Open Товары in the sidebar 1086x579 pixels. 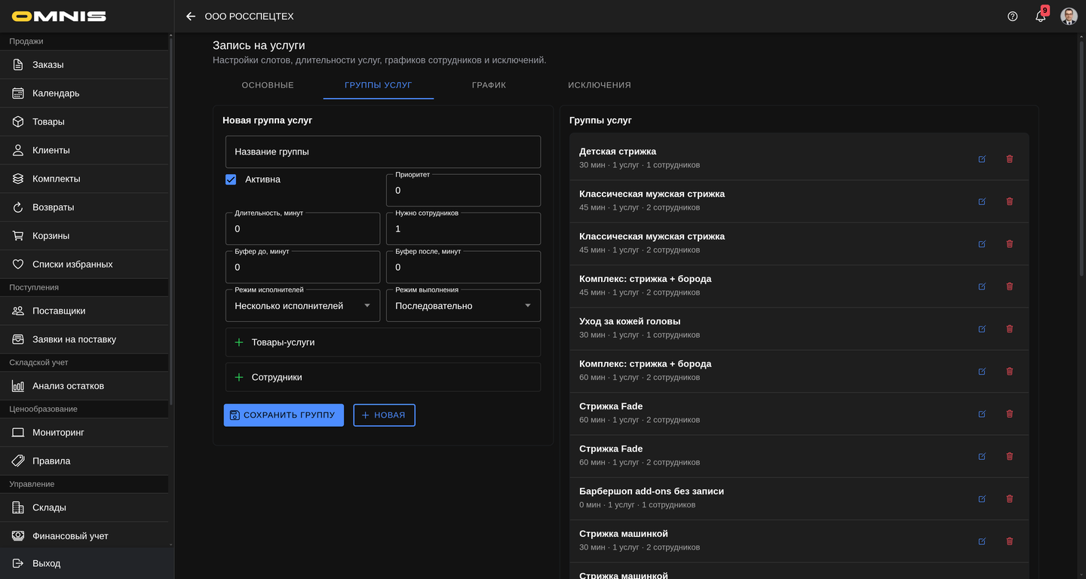[x=84, y=122]
